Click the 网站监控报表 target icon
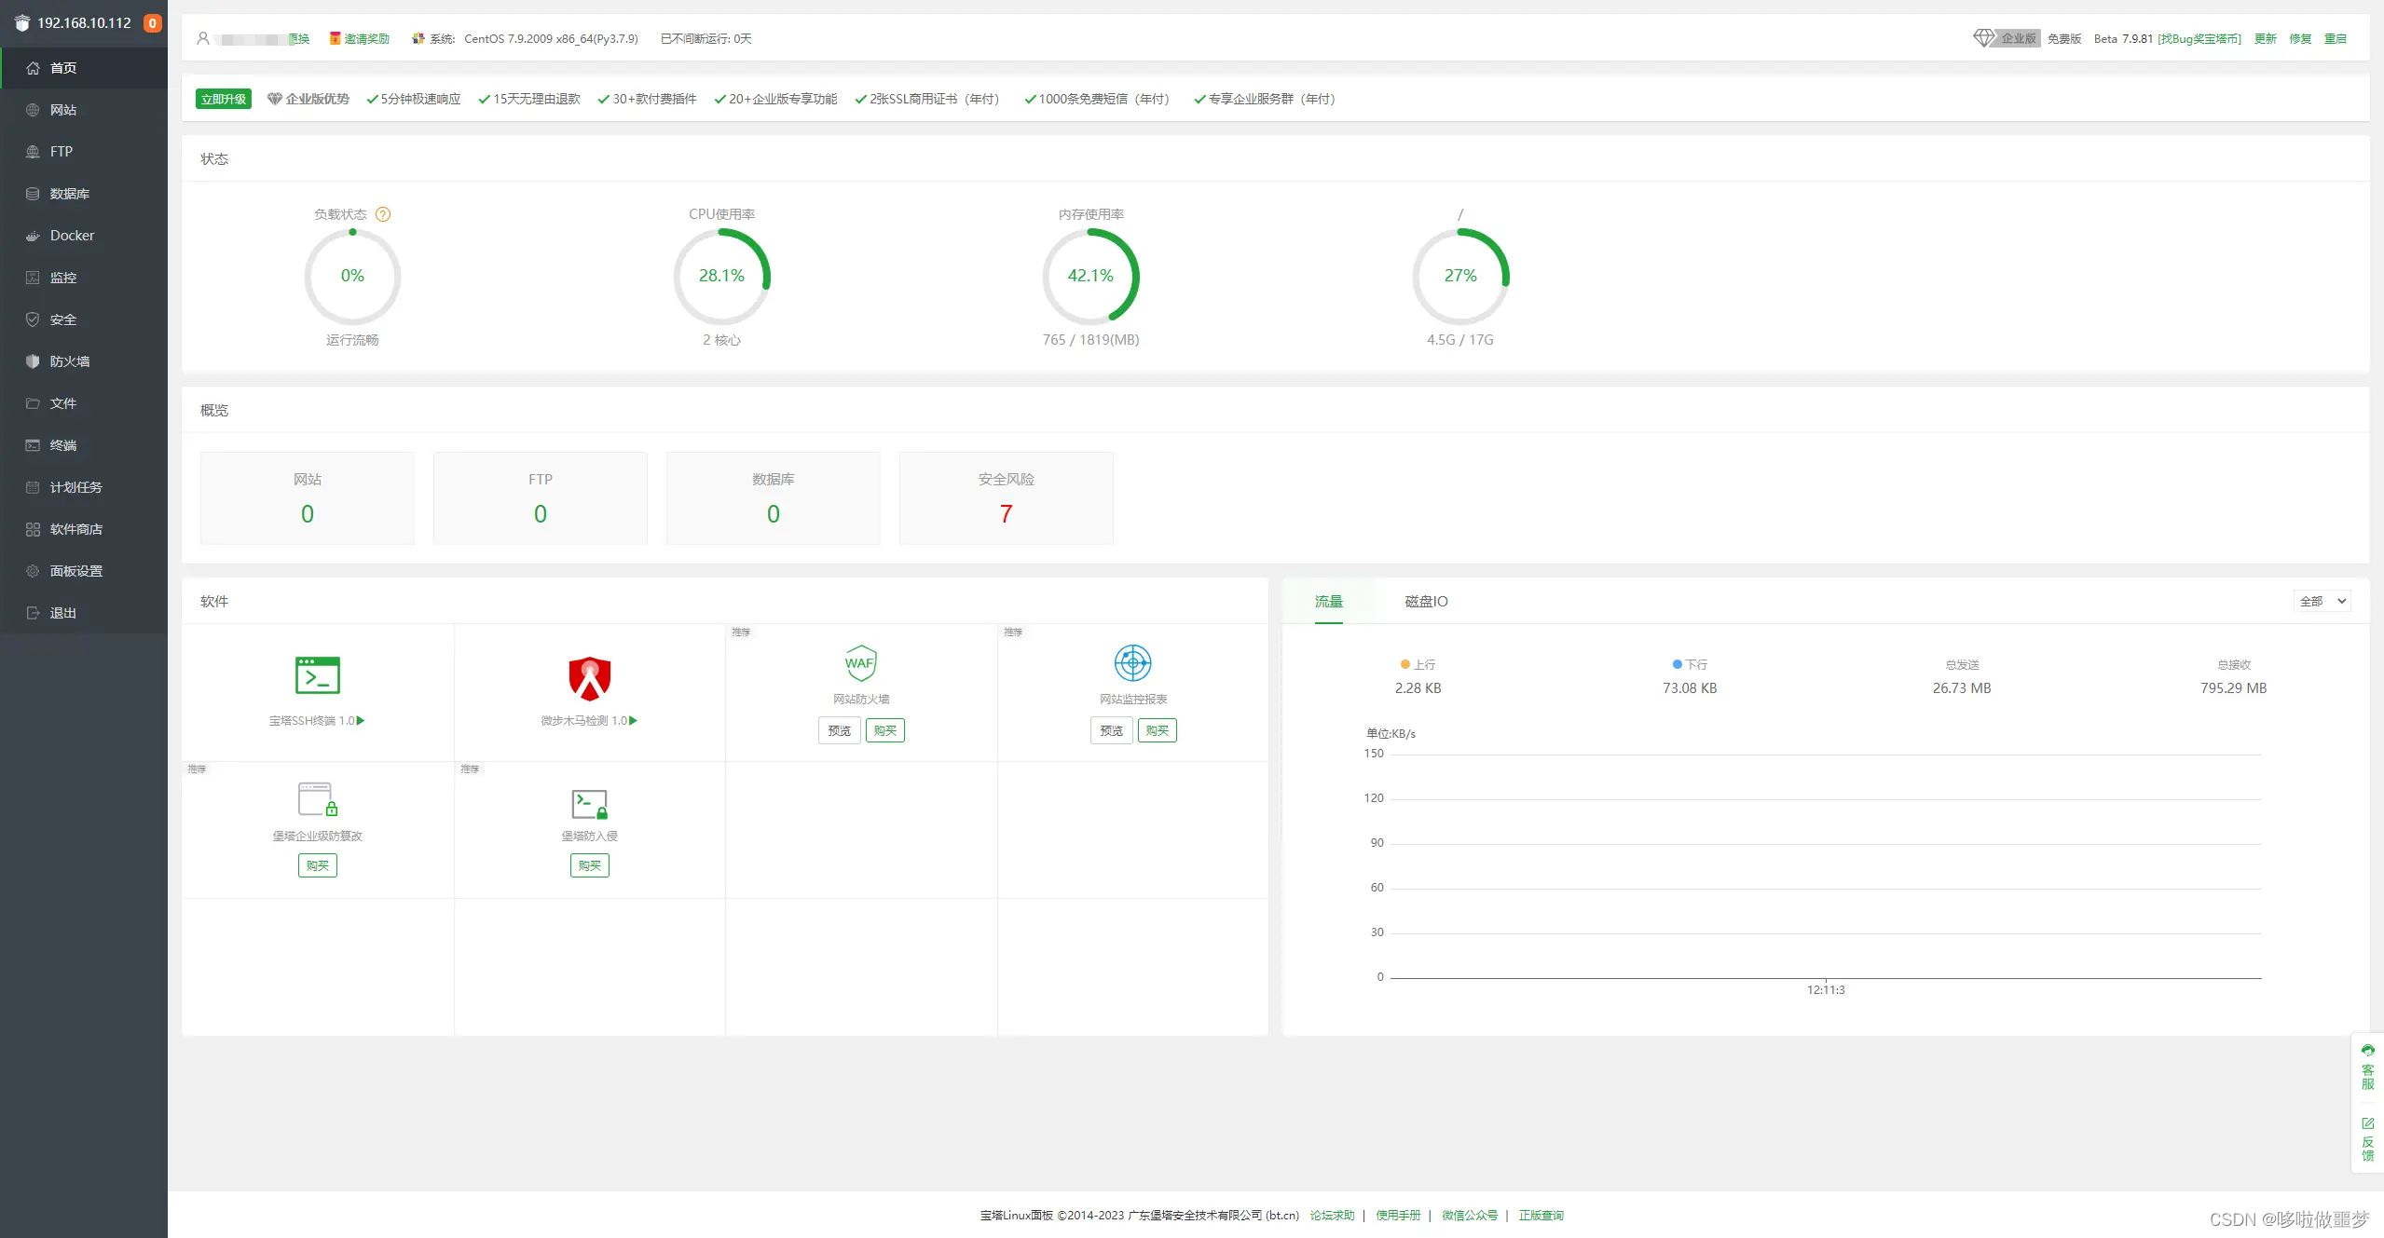 1132,663
